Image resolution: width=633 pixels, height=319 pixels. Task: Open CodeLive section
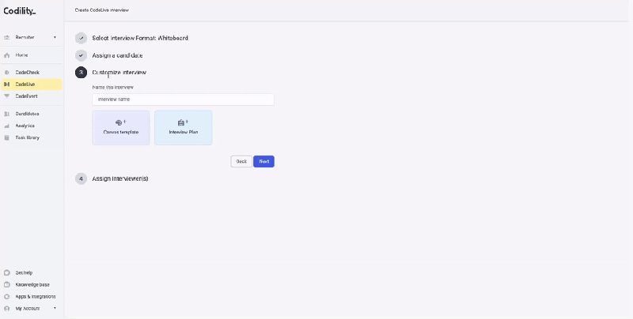(x=25, y=84)
